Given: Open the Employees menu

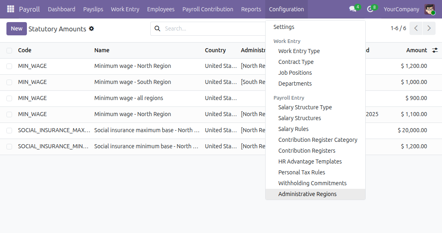Looking at the screenshot, I should [161, 9].
